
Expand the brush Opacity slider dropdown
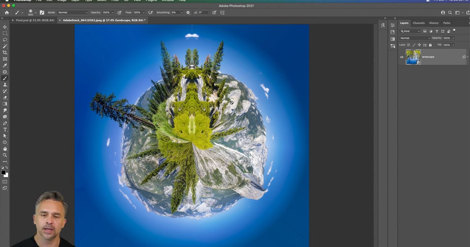[x=113, y=13]
